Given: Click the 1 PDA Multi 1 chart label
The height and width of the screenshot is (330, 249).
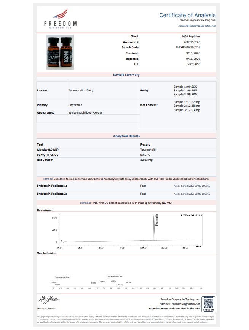Looking at the screenshot, I should (191, 215).
